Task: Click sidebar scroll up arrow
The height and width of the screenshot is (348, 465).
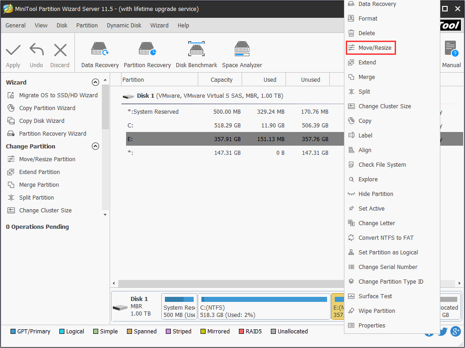Action: click(105, 80)
